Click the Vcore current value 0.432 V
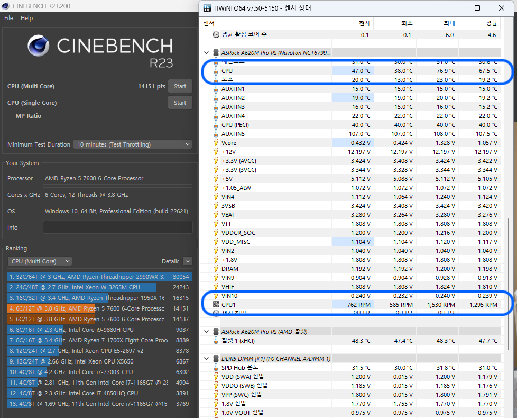Screen dimensions: 517x418 pyautogui.click(x=361, y=143)
